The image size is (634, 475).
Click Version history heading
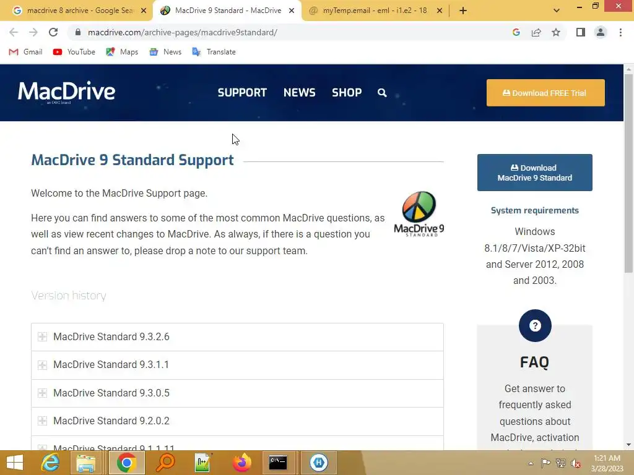pyautogui.click(x=69, y=296)
